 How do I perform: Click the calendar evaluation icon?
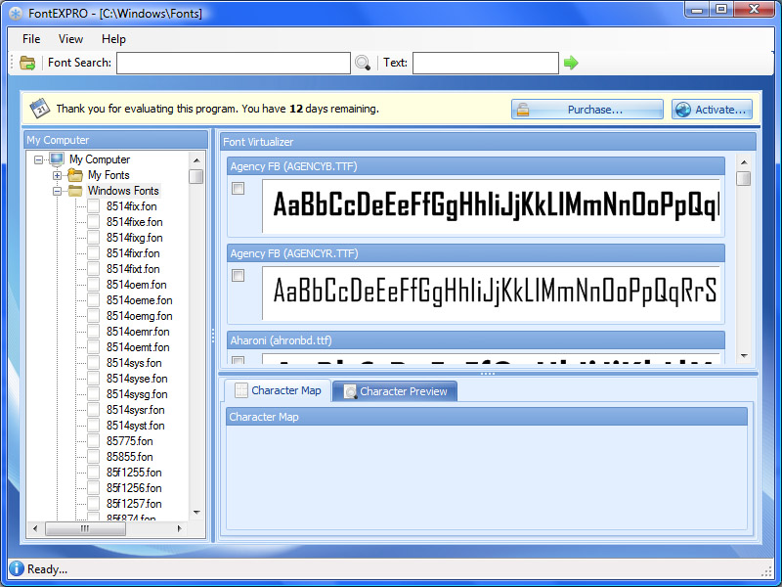pos(40,109)
